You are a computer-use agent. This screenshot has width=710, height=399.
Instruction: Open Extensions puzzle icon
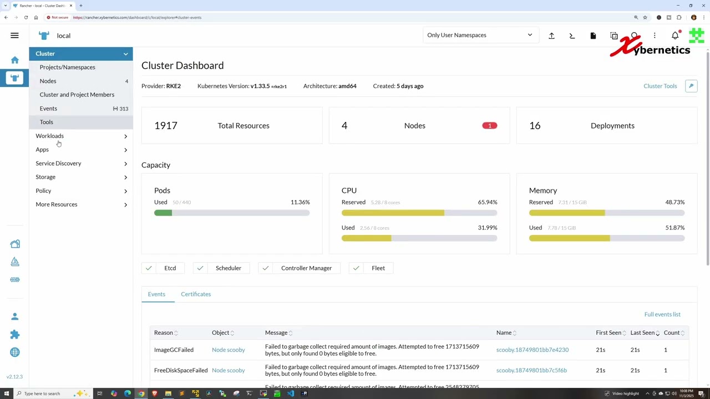tap(15, 334)
